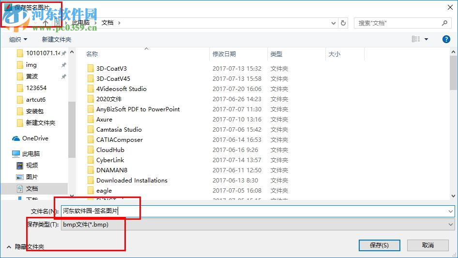Select the Downloaded Installations folder
The height and width of the screenshot is (258, 458).
(x=132, y=181)
